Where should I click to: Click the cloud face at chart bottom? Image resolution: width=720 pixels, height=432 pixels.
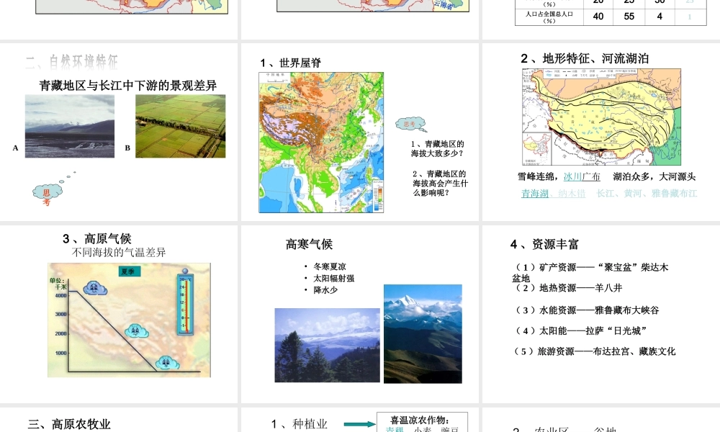click(167, 363)
